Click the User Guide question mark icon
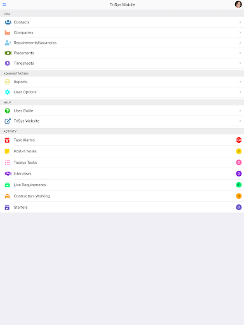The image size is (244, 325). (x=8, y=110)
